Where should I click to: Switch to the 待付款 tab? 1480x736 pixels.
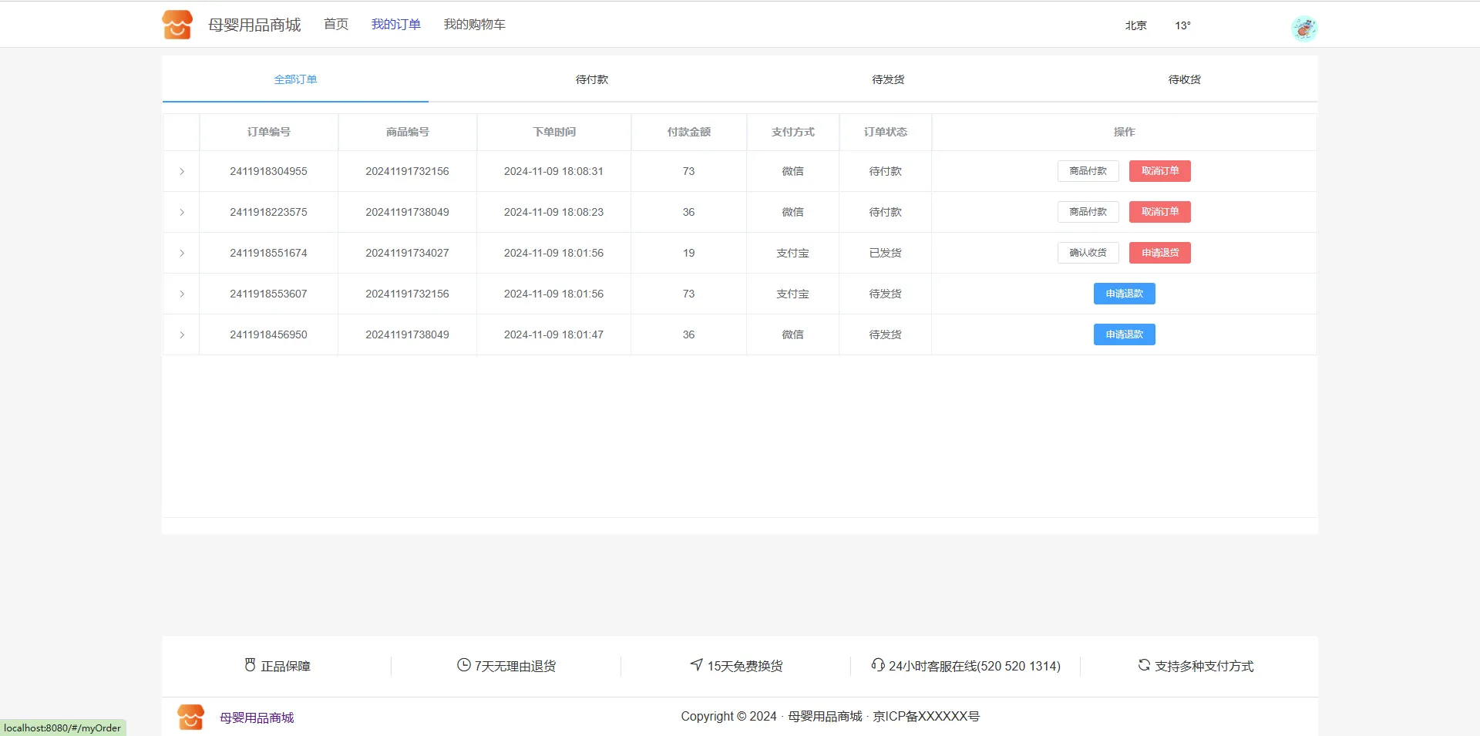pos(591,79)
